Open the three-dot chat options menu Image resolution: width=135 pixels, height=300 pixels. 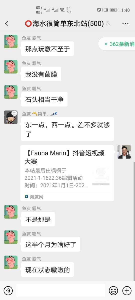pyautogui.click(x=125, y=24)
